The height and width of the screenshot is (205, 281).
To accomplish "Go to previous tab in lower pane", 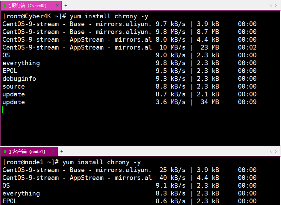I will tap(271, 151).
